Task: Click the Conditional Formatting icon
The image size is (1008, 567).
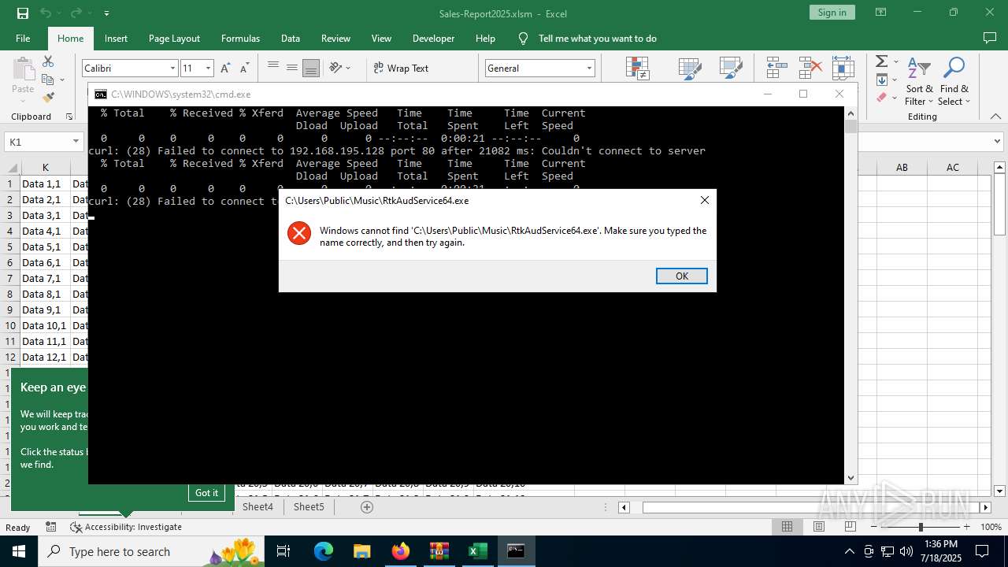Action: pos(637,68)
